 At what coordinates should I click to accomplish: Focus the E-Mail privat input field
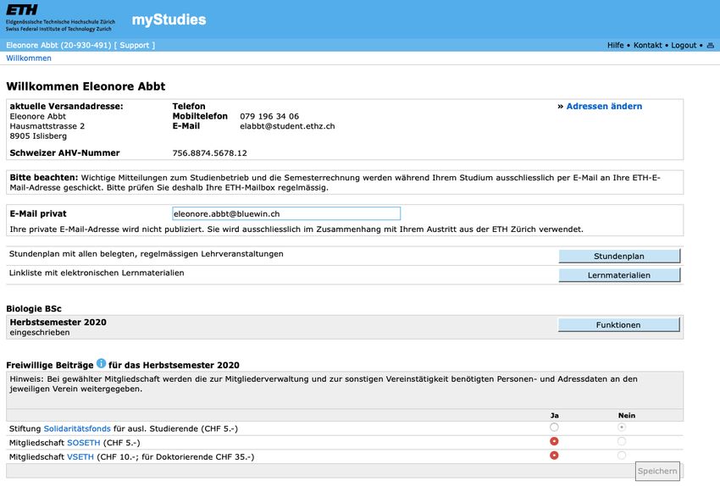pos(286,214)
